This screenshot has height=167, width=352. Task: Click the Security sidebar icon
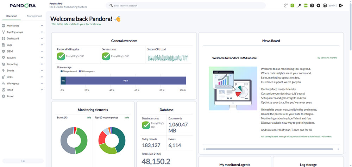[x=4, y=58]
